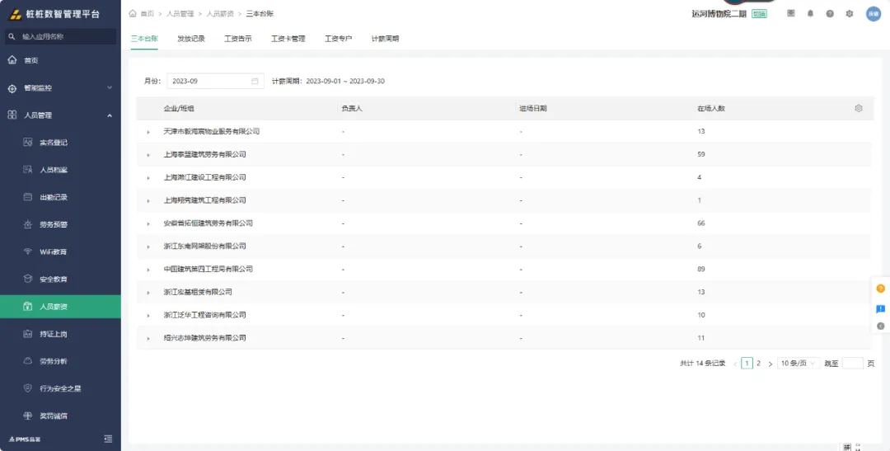
Task: Click the 人员档案 sidebar icon
Action: click(28, 170)
